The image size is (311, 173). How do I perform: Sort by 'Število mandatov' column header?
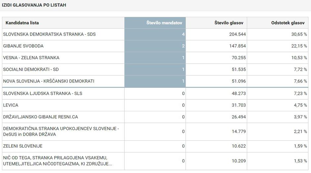click(x=164, y=23)
